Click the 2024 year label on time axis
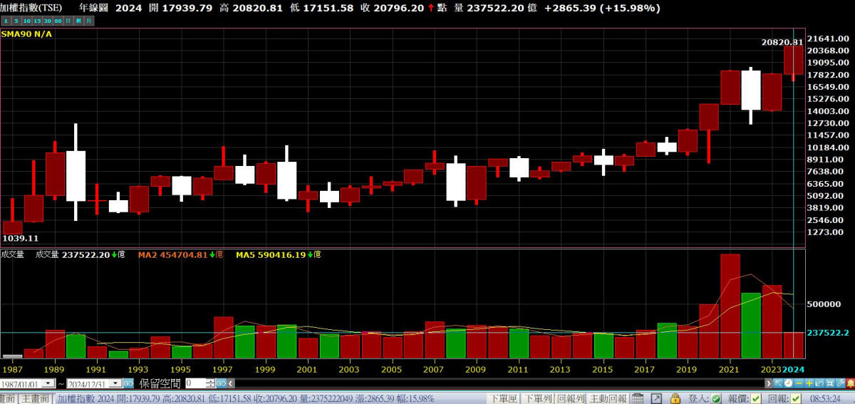The height and width of the screenshot is (404, 855). 793,371
